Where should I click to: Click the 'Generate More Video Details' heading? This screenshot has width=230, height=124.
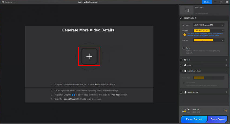[x=88, y=30]
